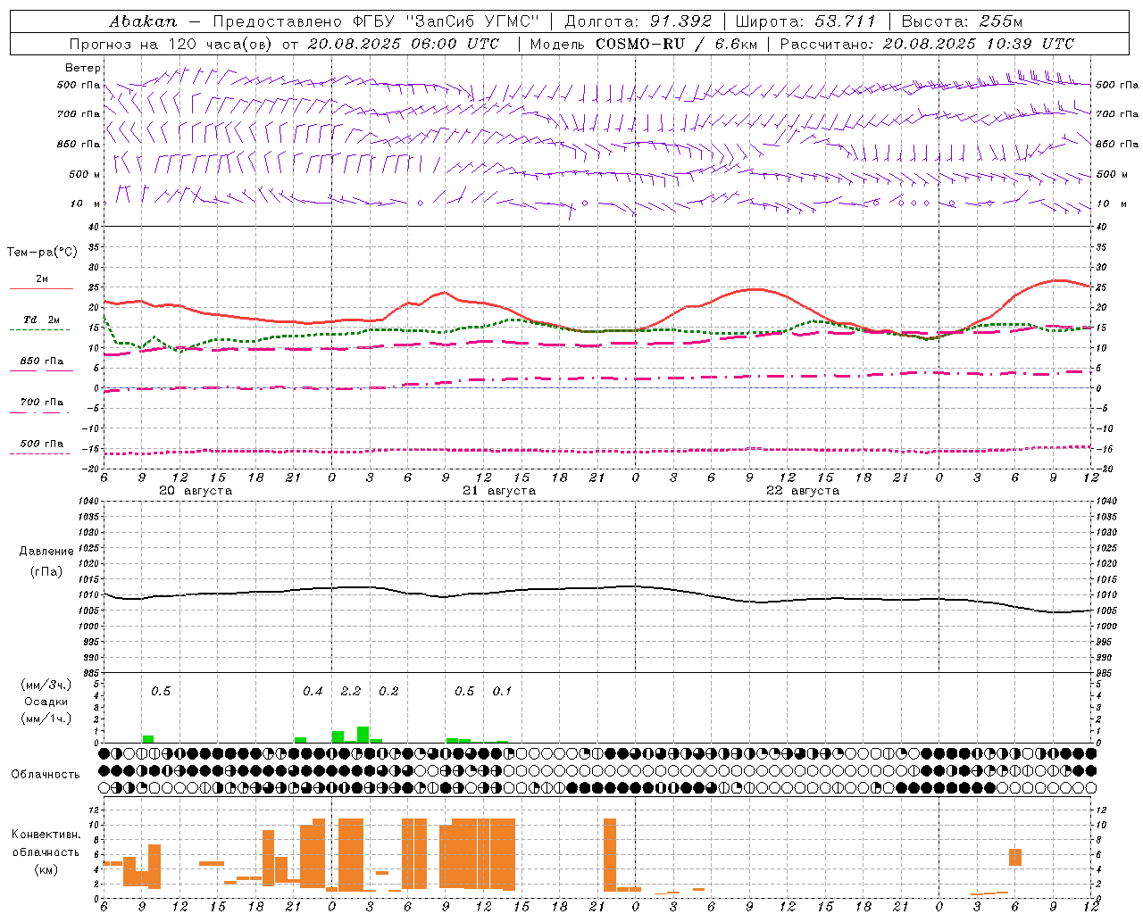
Task: Click the (км) unit label of convective panel
Action: point(46,869)
